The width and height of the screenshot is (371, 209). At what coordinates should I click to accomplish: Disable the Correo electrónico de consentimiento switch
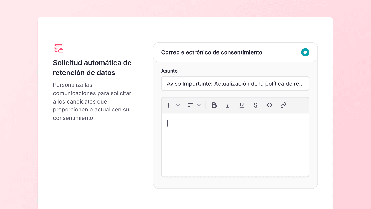point(305,52)
